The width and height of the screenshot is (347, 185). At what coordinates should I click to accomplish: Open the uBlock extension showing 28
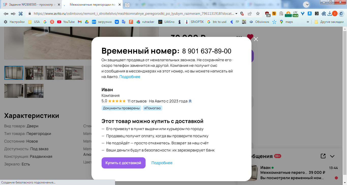pos(267,14)
